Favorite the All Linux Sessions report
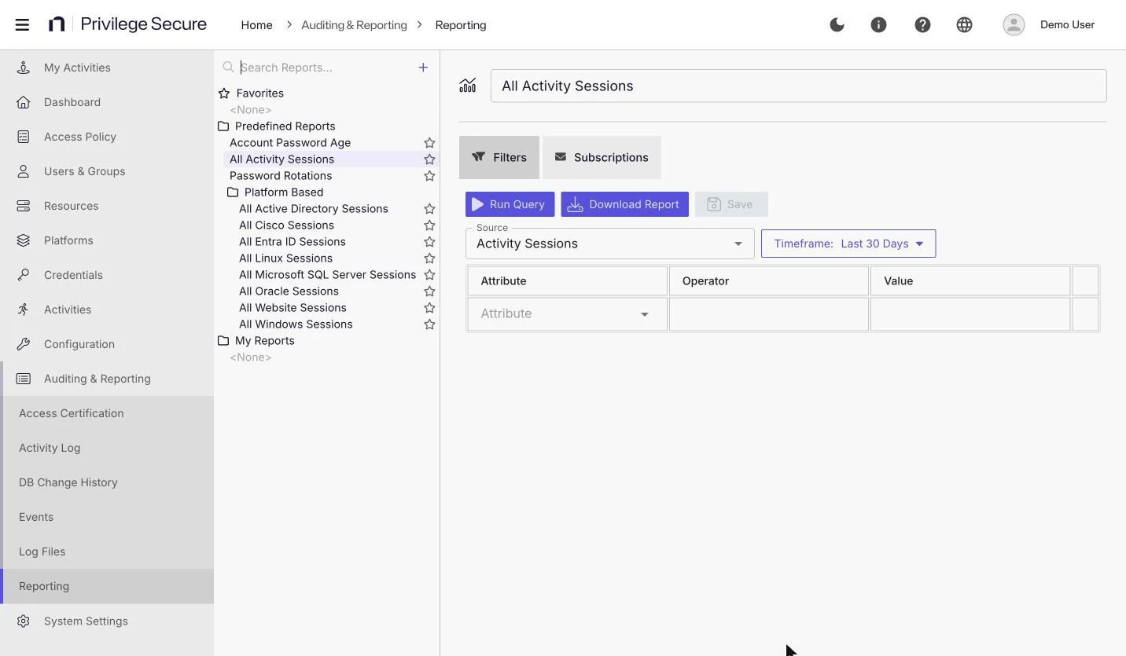Image resolution: width=1126 pixels, height=656 pixels. tap(429, 258)
